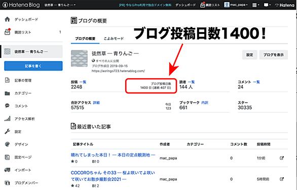Screen dimensions: 297x190
Task: Switch to ブログの概要 tab
Action: (x=85, y=39)
